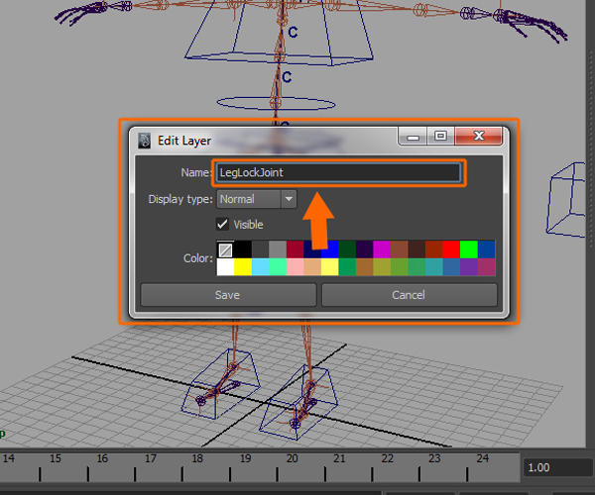
Task: Cancel the Edit Layer dialog
Action: [x=409, y=295]
